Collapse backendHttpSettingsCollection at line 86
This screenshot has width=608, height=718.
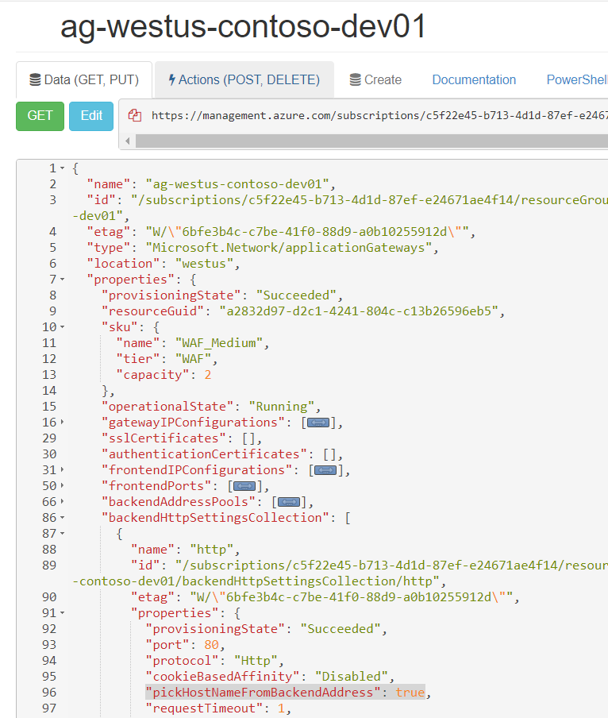tap(62, 517)
